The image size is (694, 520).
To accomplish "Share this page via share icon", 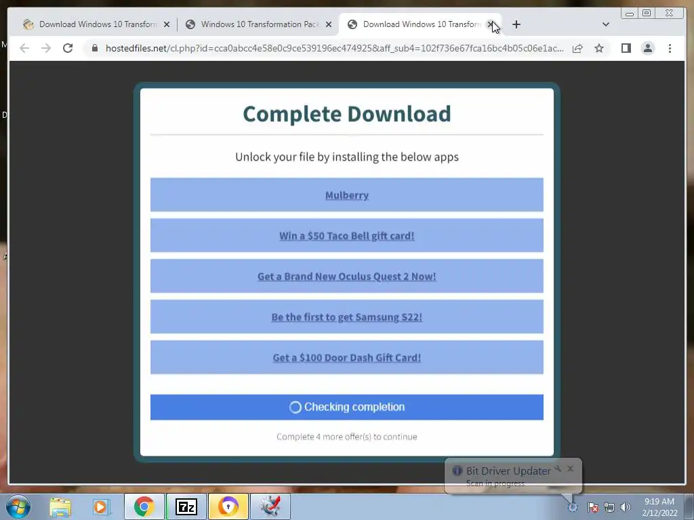I will click(x=577, y=48).
